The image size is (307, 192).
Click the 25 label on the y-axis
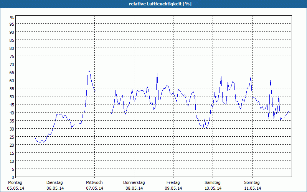click(x=12, y=137)
